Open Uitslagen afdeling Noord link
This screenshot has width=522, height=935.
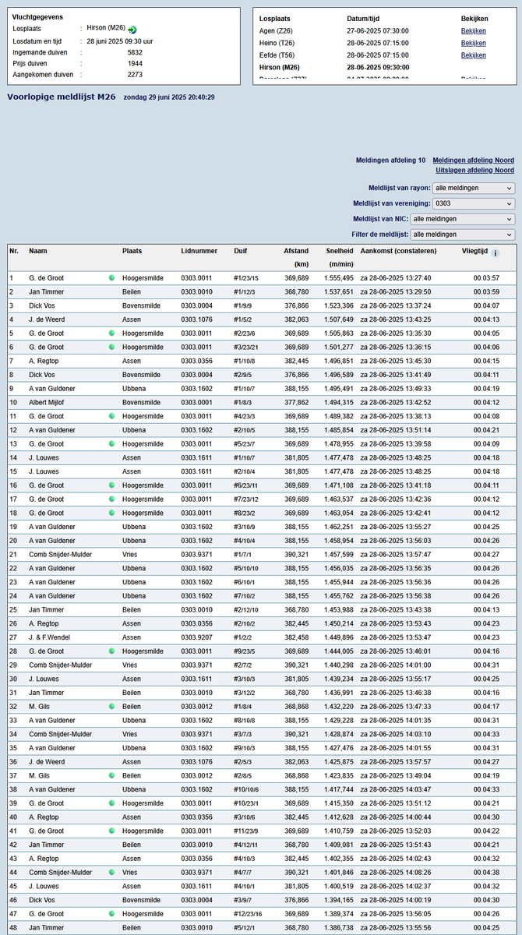(x=474, y=170)
